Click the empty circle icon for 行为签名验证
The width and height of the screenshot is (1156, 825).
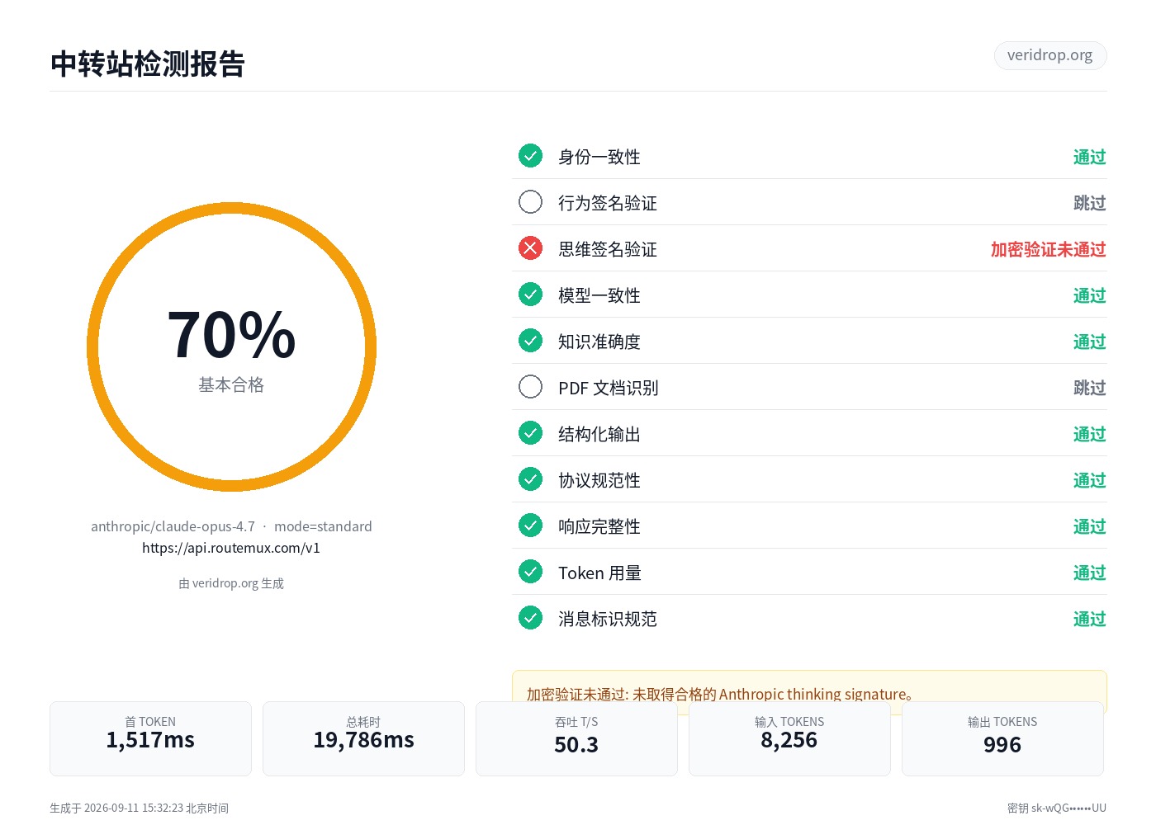[530, 202]
